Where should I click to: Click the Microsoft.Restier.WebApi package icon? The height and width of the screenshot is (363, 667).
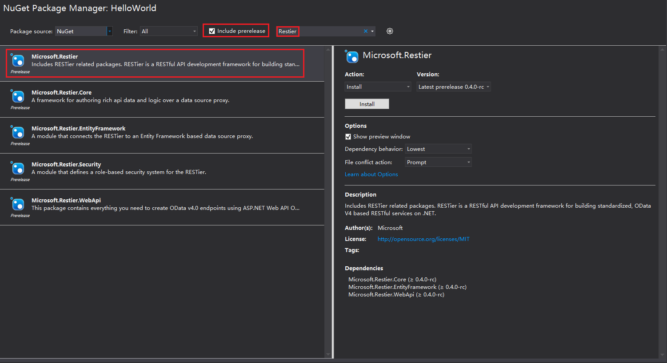click(18, 204)
